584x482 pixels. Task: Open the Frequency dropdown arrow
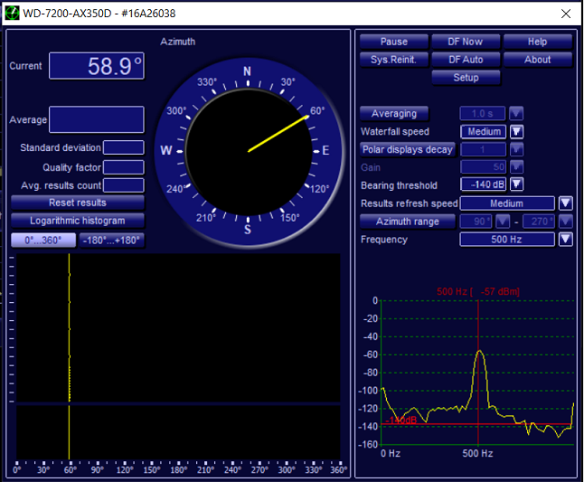(565, 240)
